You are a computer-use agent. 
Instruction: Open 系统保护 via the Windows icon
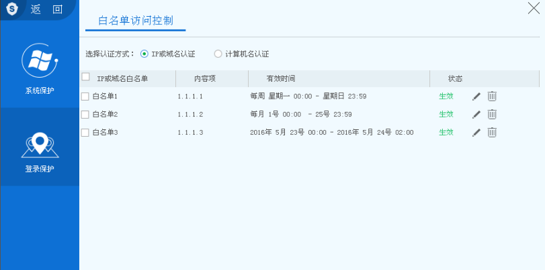[x=40, y=61]
